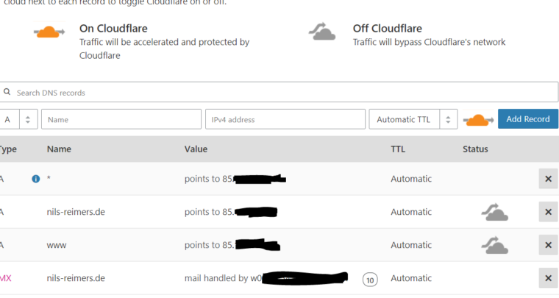The image size is (559, 298).
Task: Click the info icon beside wildcard record
Action: coord(35,179)
